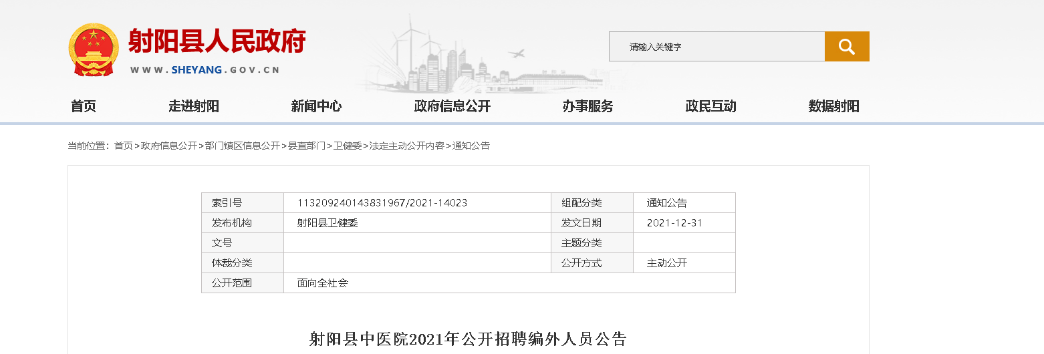The height and width of the screenshot is (354, 1044).
Task: Click 通知公告 in the breadcrumb
Action: [x=471, y=146]
